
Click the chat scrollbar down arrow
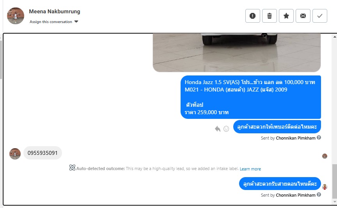(335, 202)
